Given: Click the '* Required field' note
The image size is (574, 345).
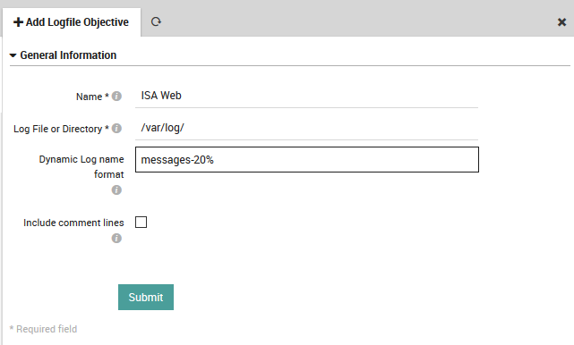Looking at the screenshot, I should point(43,329).
